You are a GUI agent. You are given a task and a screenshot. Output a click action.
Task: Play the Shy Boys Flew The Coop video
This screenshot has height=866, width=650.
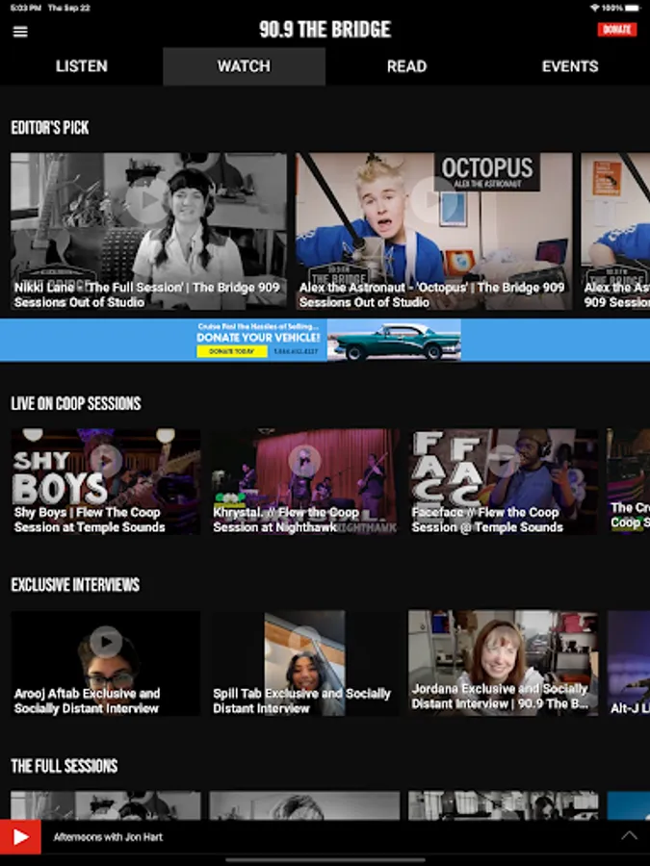[106, 461]
